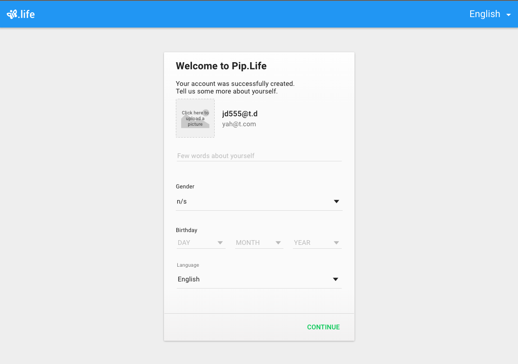Focus the 'Few words about yourself' field
This screenshot has width=518, height=364.
pos(259,156)
